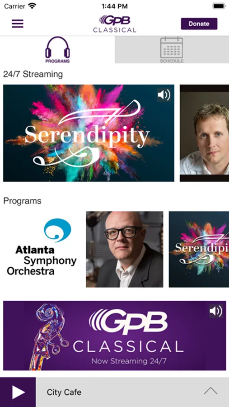Open the hamburger menu

(18, 24)
